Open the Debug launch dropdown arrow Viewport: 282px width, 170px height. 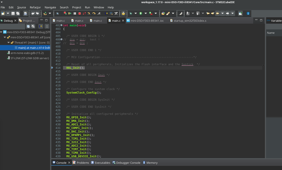pyautogui.click(x=136, y=14)
